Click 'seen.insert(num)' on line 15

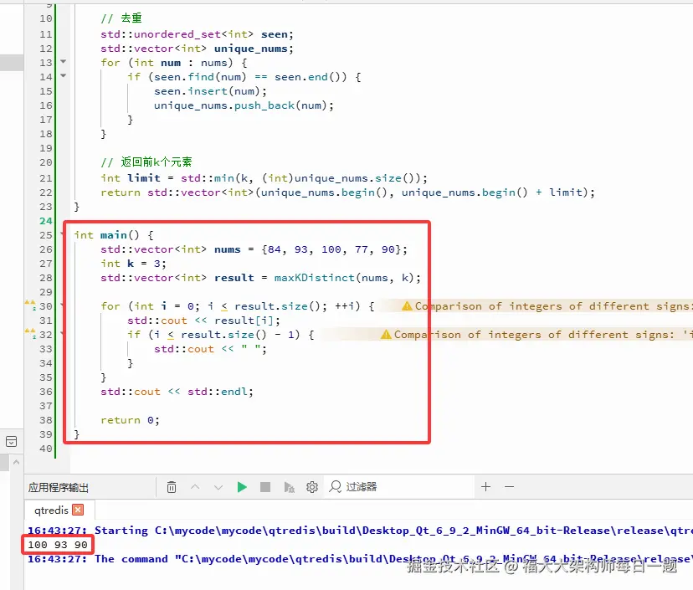208,91
